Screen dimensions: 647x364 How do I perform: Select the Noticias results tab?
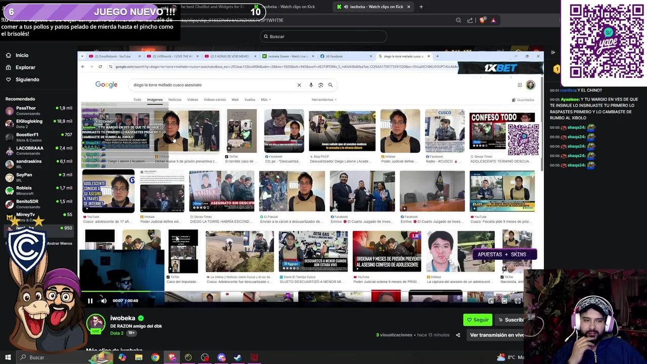point(175,100)
